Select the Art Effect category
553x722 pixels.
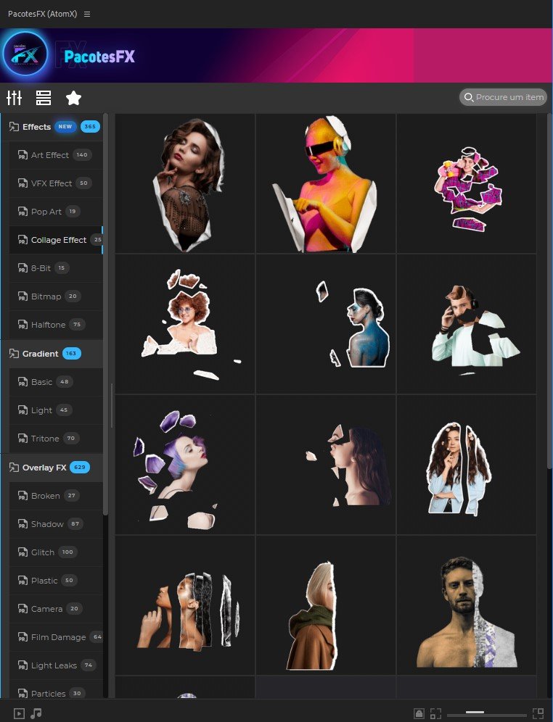click(49, 155)
